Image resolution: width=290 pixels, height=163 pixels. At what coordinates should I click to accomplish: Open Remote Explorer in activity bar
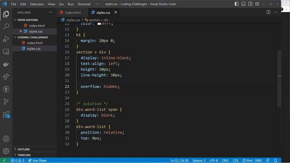pos(6,52)
